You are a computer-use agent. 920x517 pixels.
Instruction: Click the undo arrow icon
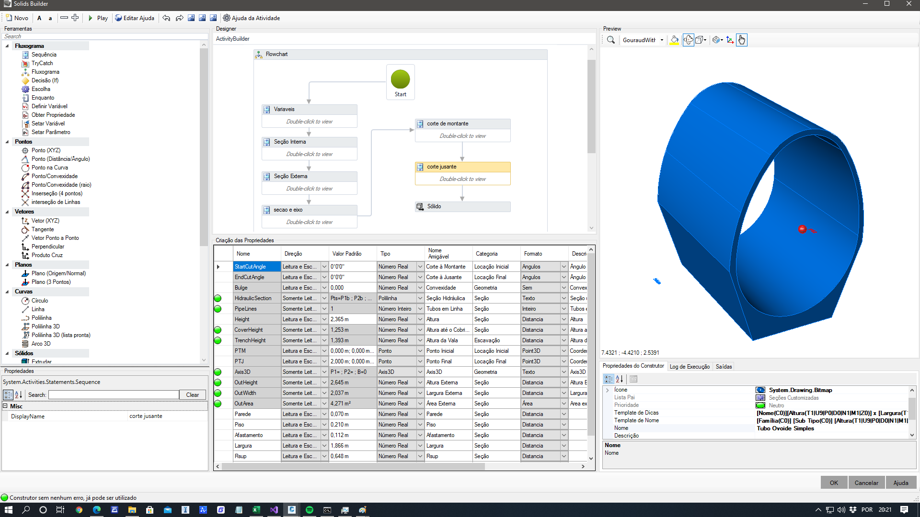(x=166, y=18)
